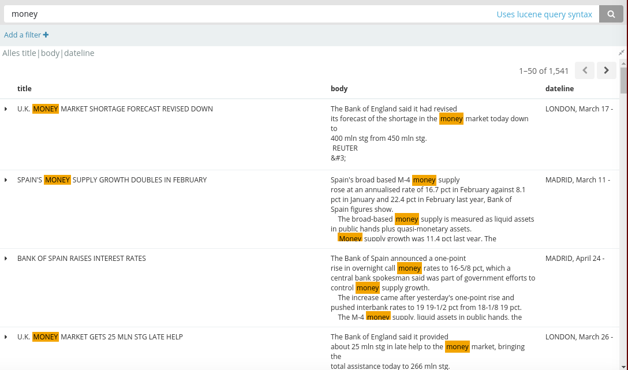628x370 pixels.
Task: Go to next results page arrow
Action: pyautogui.click(x=606, y=70)
